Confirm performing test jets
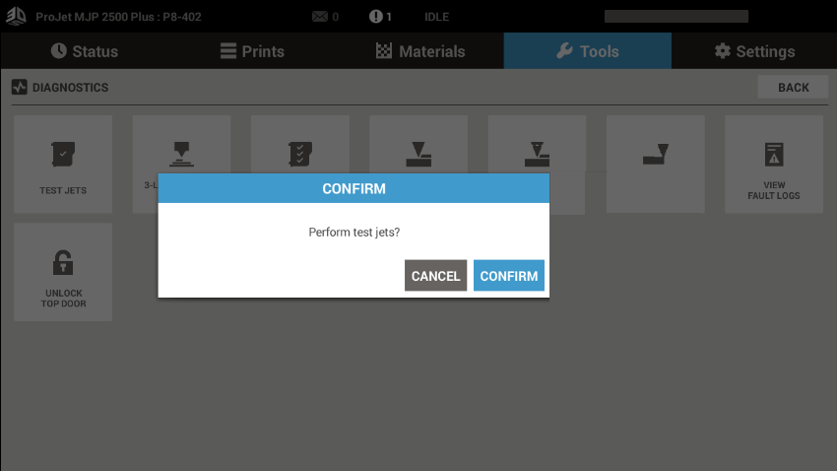 pyautogui.click(x=509, y=276)
